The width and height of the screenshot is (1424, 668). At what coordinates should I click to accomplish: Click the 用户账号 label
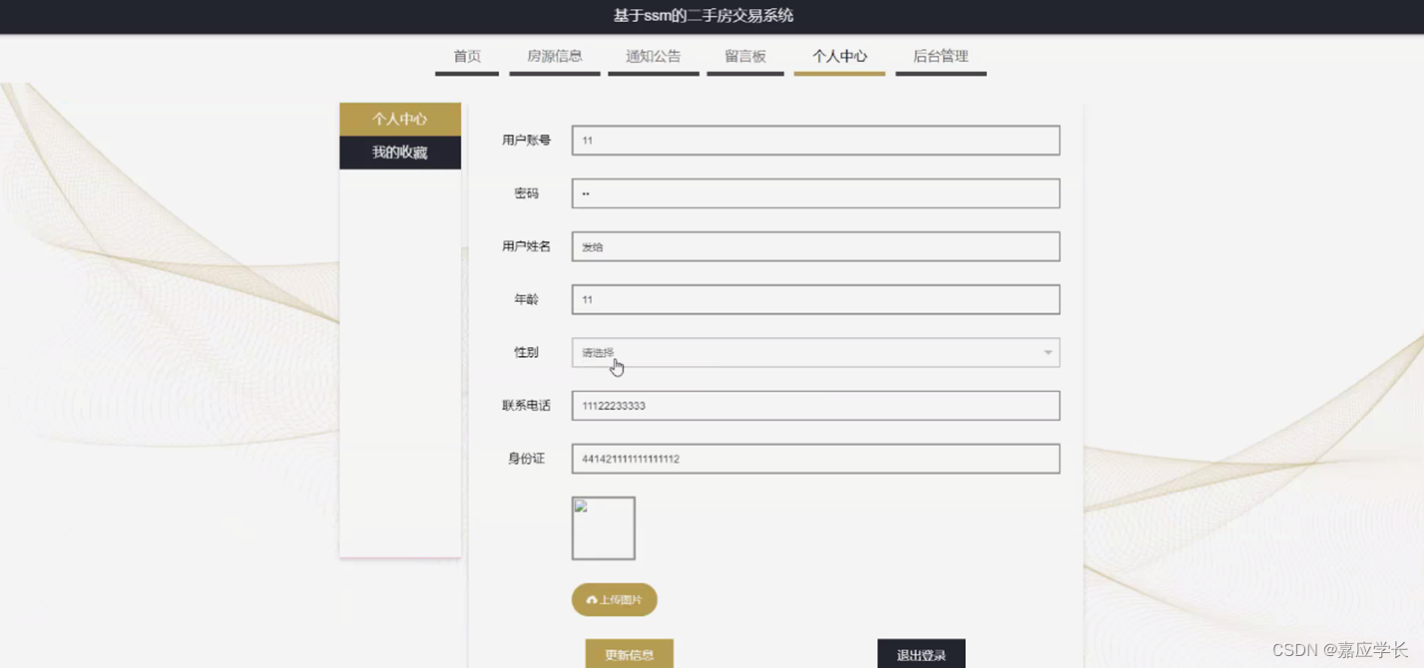(x=526, y=141)
